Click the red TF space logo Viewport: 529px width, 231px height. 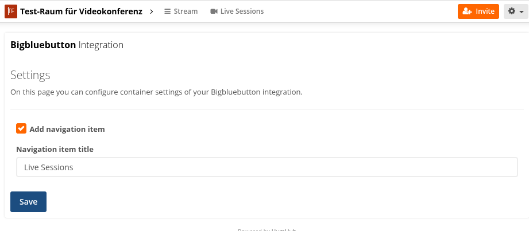click(11, 11)
